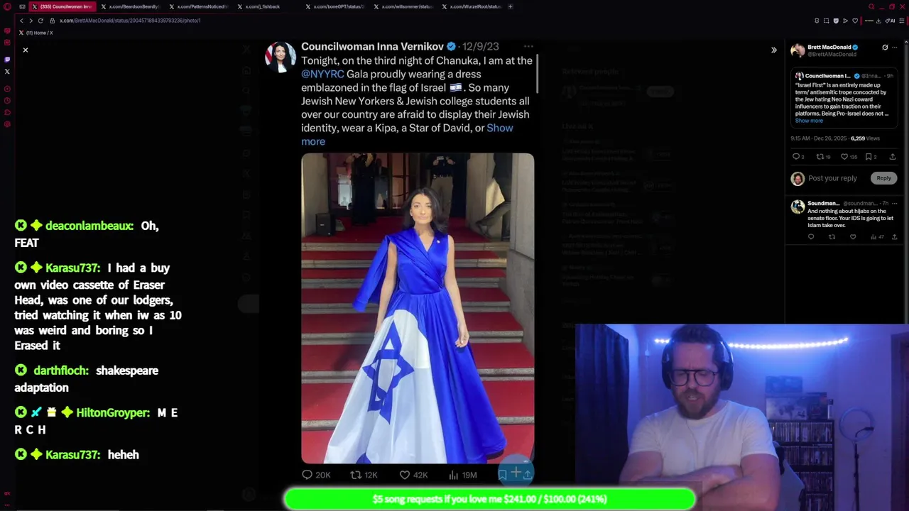The width and height of the screenshot is (909, 511).
Task: Bookmark the Councilwoman Vernikov post
Action: click(x=503, y=474)
